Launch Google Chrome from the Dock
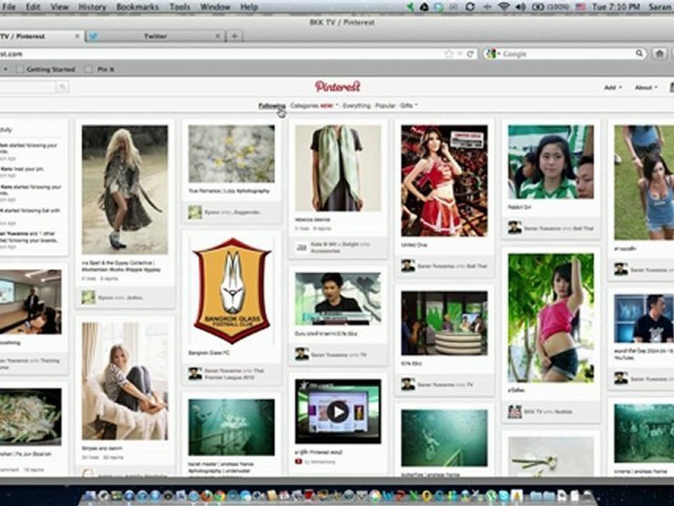Image resolution: width=674 pixels, height=506 pixels. pos(220,496)
